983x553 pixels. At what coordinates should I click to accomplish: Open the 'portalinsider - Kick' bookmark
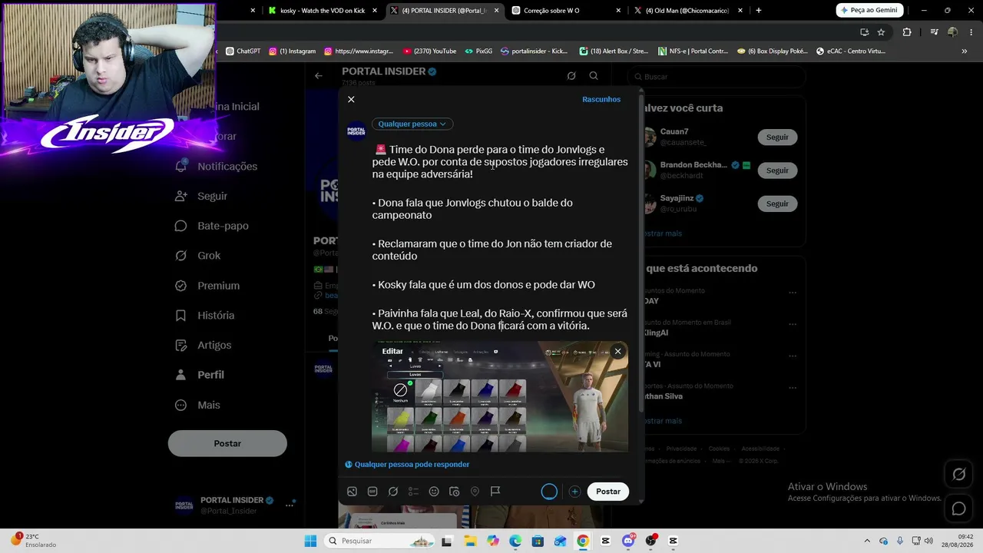point(535,51)
